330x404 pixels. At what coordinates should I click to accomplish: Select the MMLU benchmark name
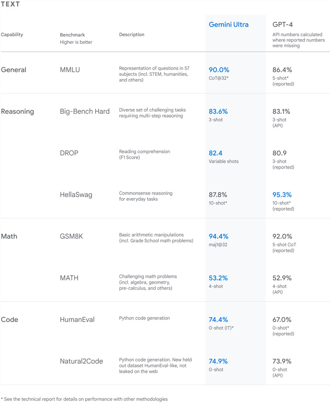(70, 70)
